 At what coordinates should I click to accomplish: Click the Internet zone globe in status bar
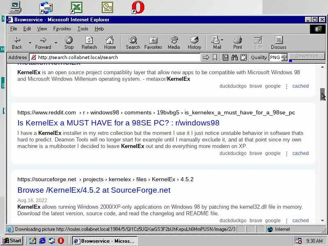click(x=270, y=229)
